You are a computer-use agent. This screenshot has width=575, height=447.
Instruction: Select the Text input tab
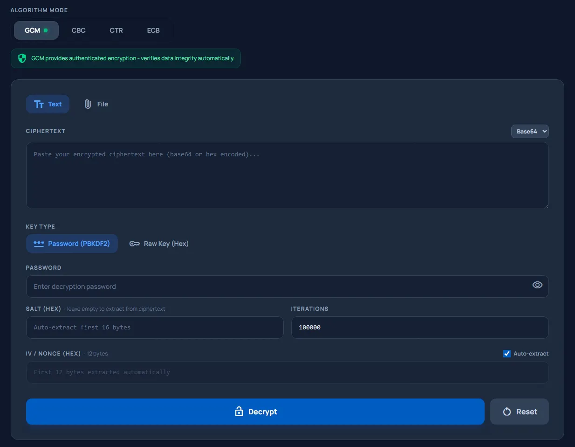click(48, 104)
